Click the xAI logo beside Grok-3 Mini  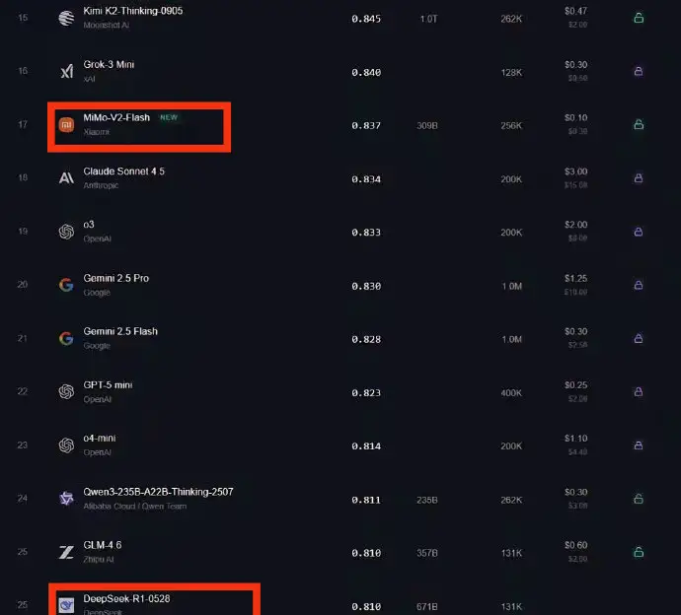click(x=66, y=71)
